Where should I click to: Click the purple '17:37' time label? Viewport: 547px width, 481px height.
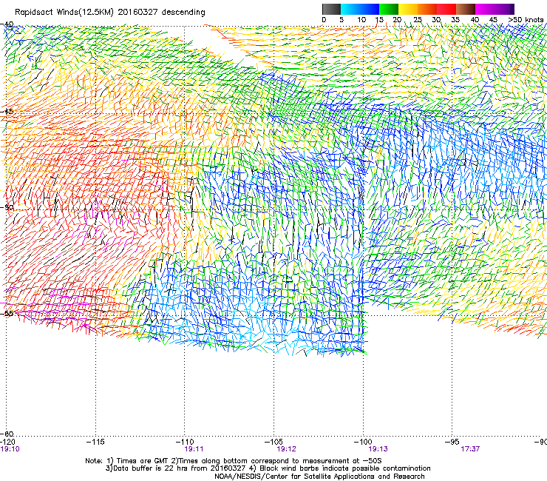[x=470, y=449]
